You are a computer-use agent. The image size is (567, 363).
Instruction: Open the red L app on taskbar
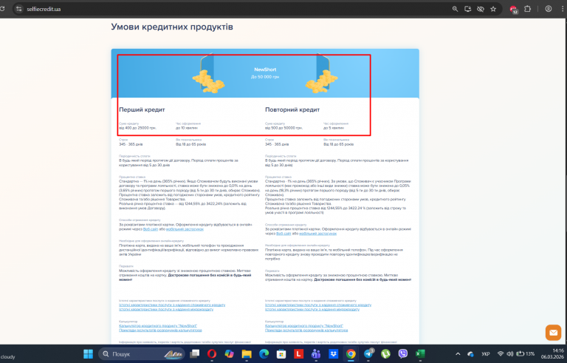coord(299,354)
